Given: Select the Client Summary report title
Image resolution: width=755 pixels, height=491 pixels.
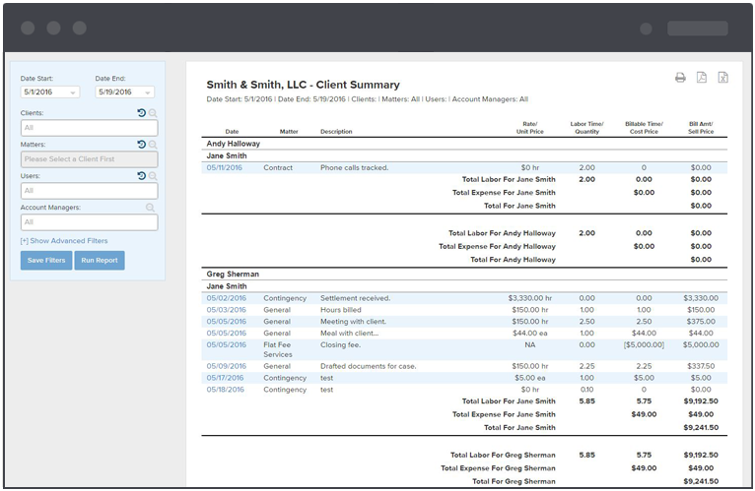Looking at the screenshot, I should pos(303,85).
